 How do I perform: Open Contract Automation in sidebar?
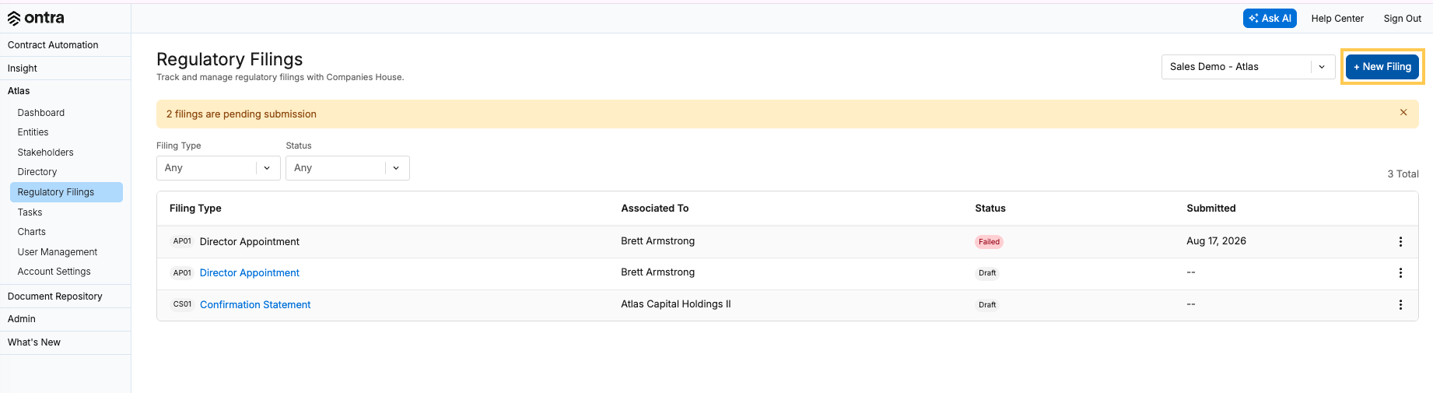pyautogui.click(x=53, y=45)
